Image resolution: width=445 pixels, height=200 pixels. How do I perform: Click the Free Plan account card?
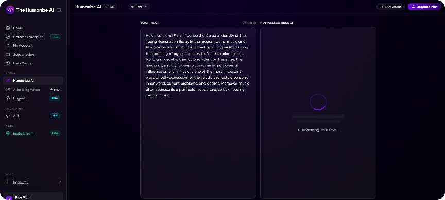[x=33, y=196]
